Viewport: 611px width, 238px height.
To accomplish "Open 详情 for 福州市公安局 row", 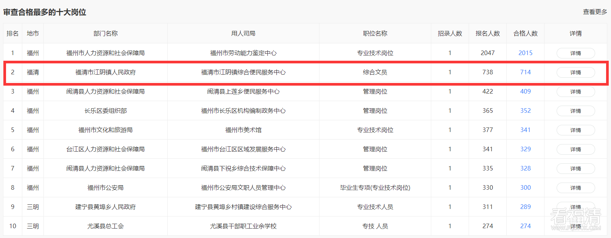I will pyautogui.click(x=576, y=188).
